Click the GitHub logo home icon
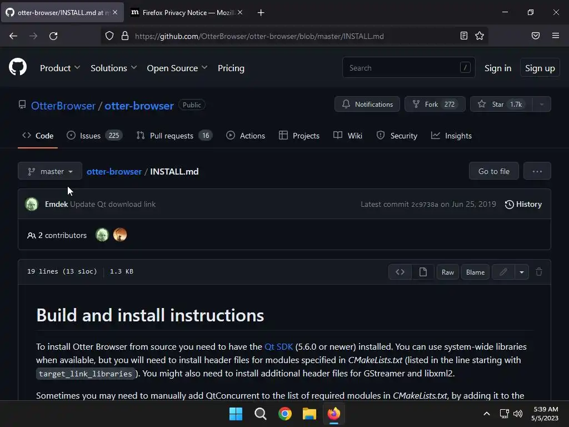The height and width of the screenshot is (427, 569). pos(18,67)
